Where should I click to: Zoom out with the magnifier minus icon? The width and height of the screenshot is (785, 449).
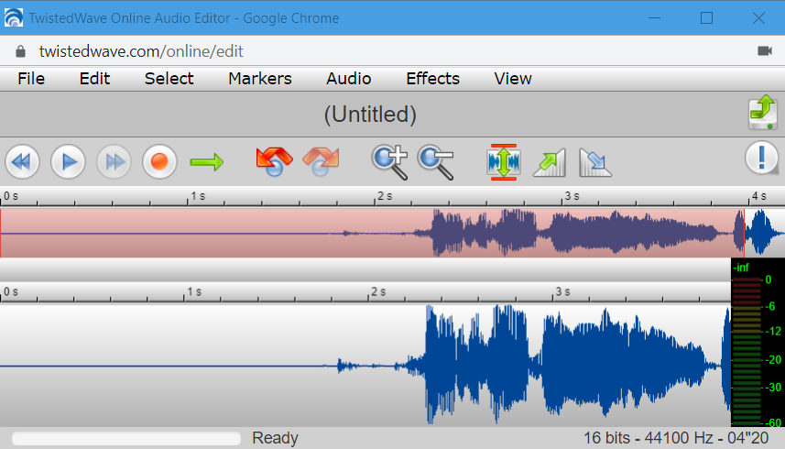pyautogui.click(x=435, y=162)
